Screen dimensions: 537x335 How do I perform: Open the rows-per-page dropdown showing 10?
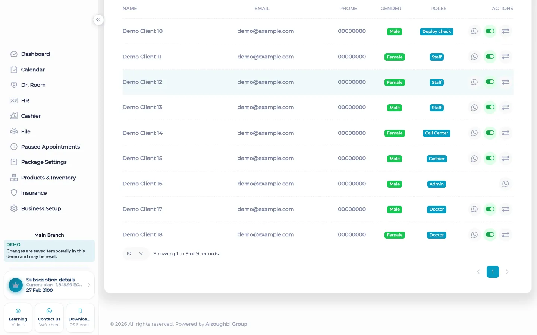pos(136,253)
